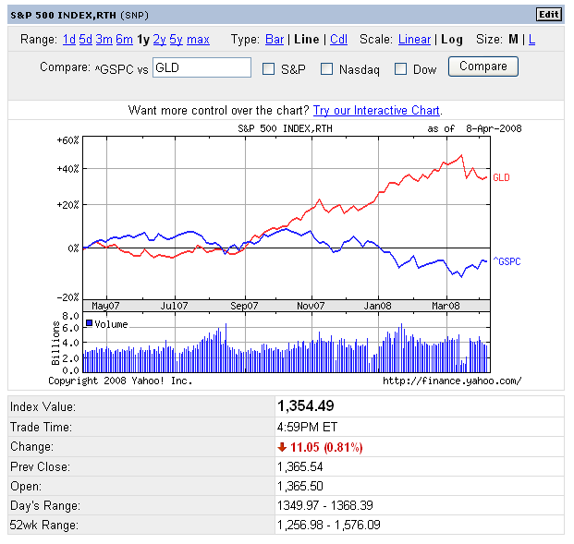Tick the Nasdaq checkbox
This screenshot has height=544, width=574.
point(326,68)
